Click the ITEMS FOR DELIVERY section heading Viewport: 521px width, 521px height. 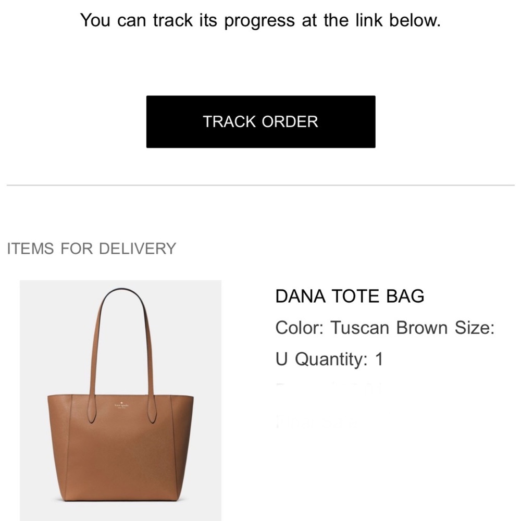[91, 249]
